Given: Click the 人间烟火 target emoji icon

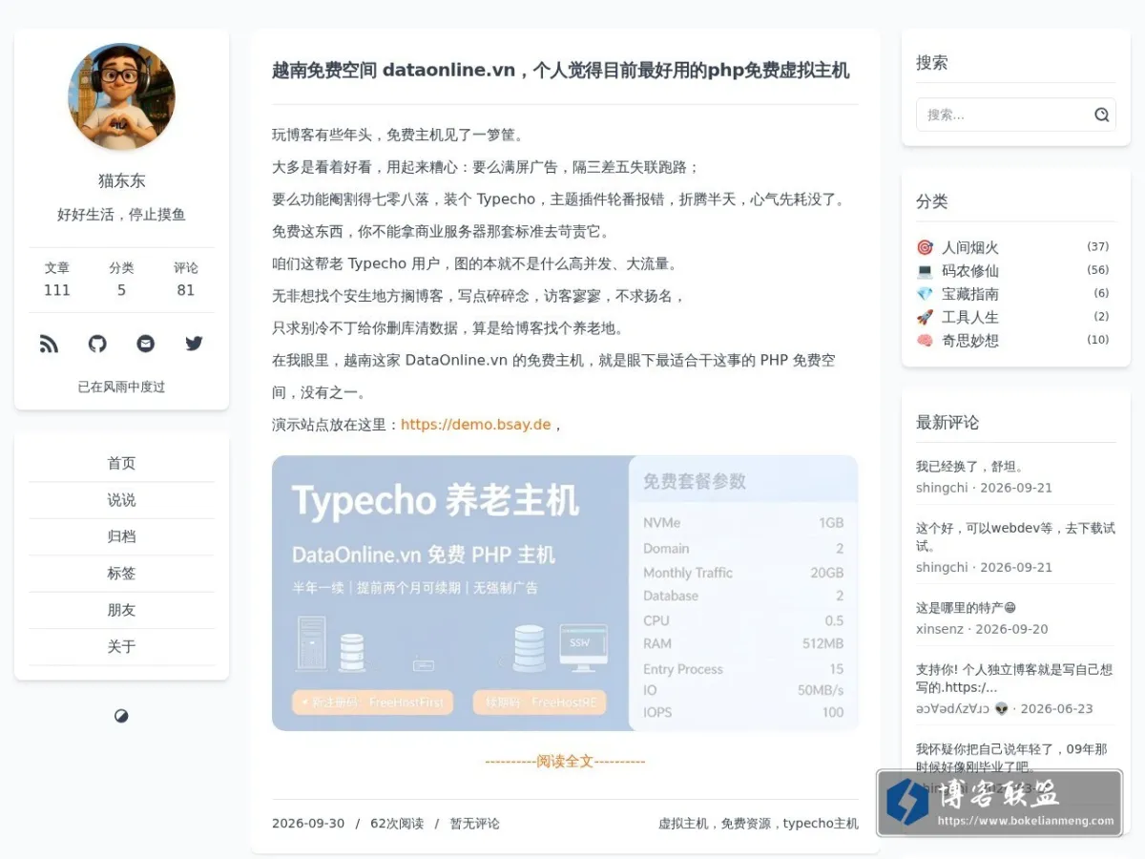Looking at the screenshot, I should tap(925, 247).
